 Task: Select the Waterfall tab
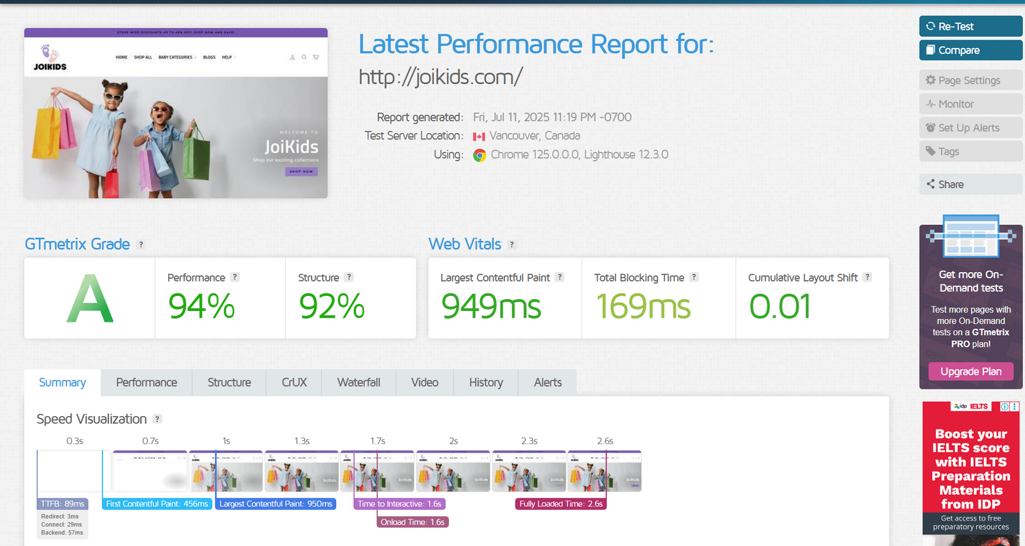tap(359, 383)
